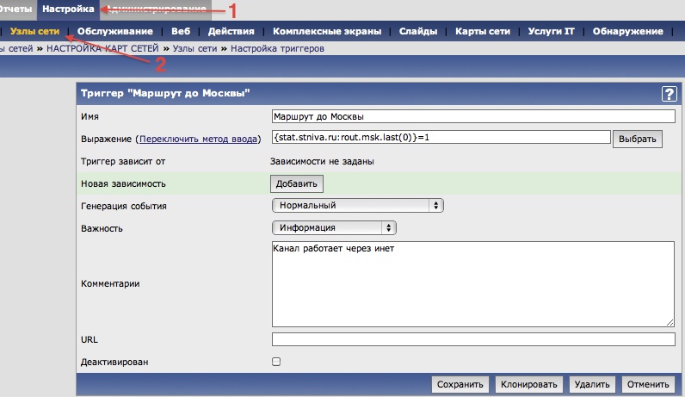Toggle the Деактивирован checkbox

pyautogui.click(x=276, y=362)
